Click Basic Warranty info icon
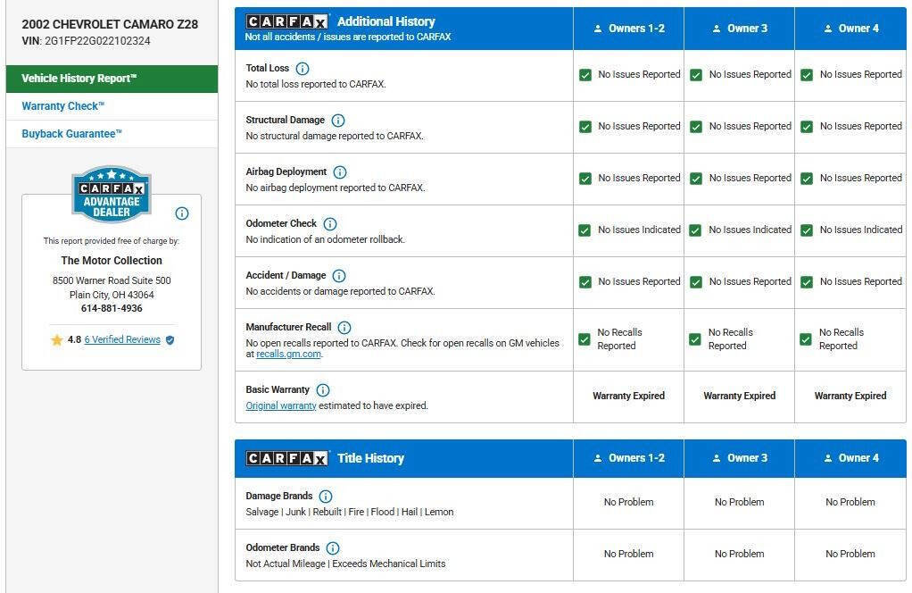Viewport: 912px width, 593px height. tap(322, 390)
